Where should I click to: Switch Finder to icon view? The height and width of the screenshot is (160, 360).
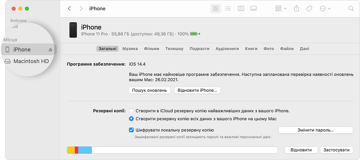coord(216,9)
